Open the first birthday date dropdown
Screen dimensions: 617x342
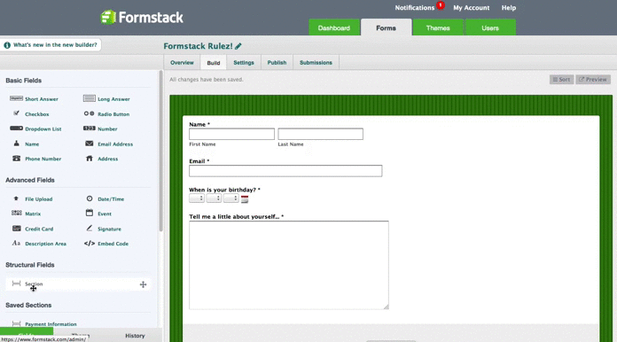point(196,198)
